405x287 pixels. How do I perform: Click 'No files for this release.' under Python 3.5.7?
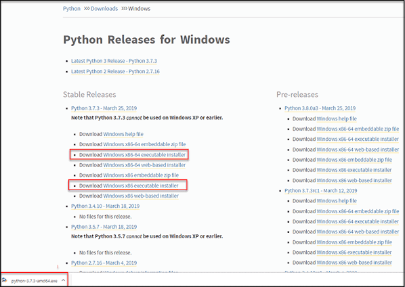click(105, 252)
